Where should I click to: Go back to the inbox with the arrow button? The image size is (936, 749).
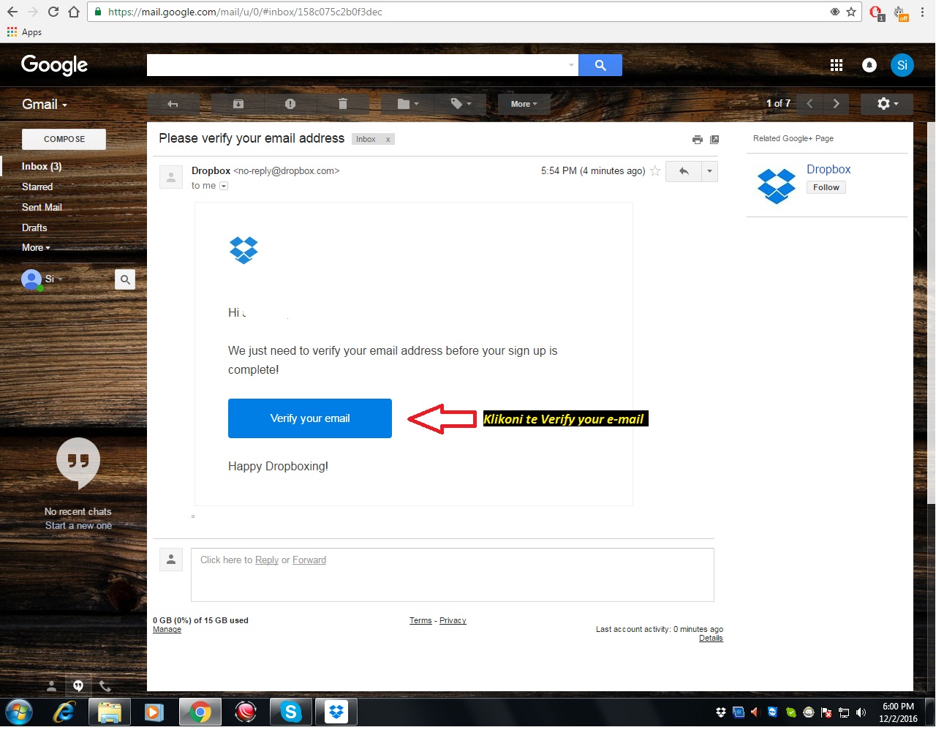pyautogui.click(x=173, y=104)
